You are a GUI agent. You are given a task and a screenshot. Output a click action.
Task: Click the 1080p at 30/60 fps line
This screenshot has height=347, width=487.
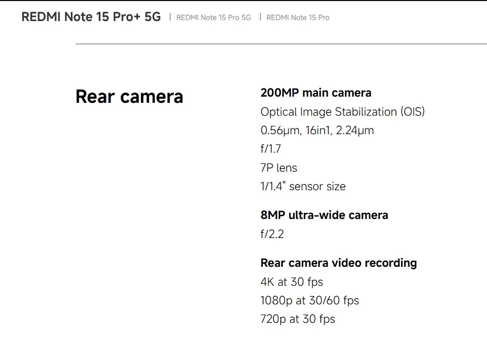tap(310, 300)
